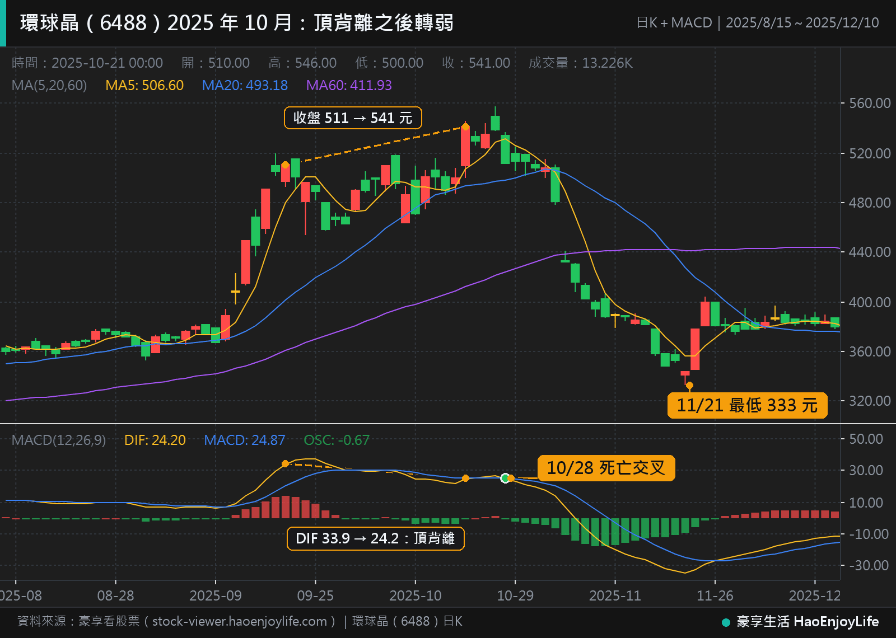Click the 低：500.00 low price

click(x=389, y=63)
